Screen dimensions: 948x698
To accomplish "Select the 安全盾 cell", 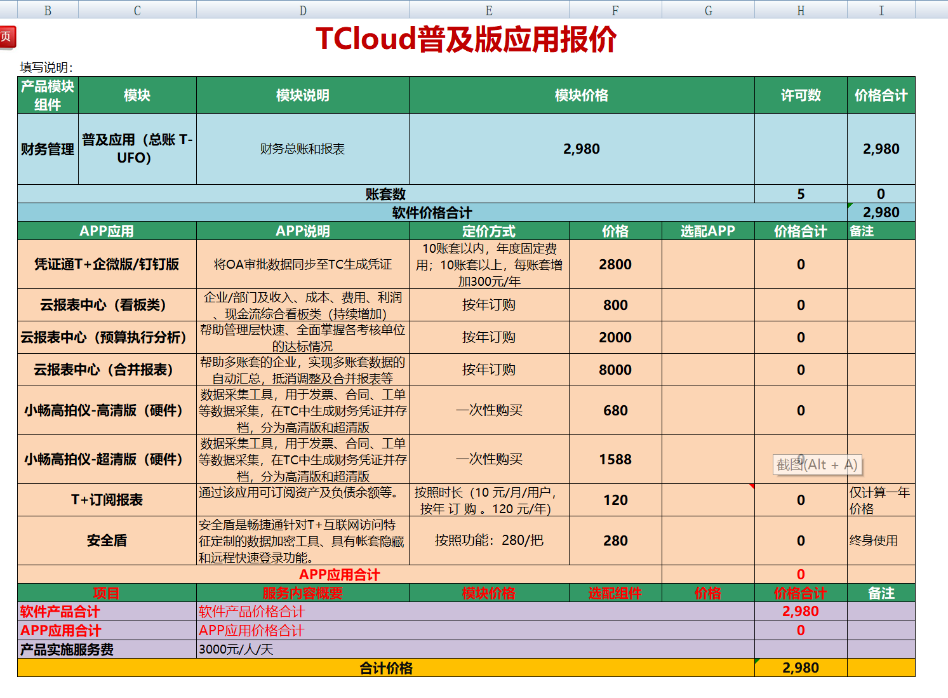I will click(x=107, y=540).
